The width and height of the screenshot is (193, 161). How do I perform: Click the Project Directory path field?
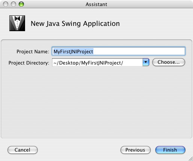pos(97,62)
